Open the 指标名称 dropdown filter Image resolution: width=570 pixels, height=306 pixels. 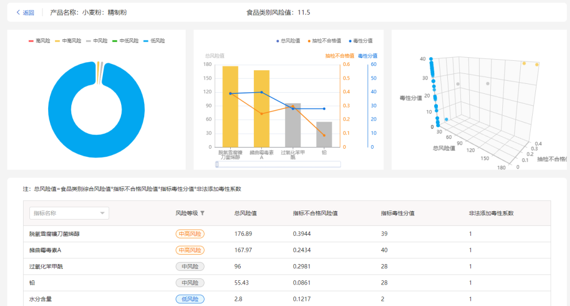click(x=70, y=213)
